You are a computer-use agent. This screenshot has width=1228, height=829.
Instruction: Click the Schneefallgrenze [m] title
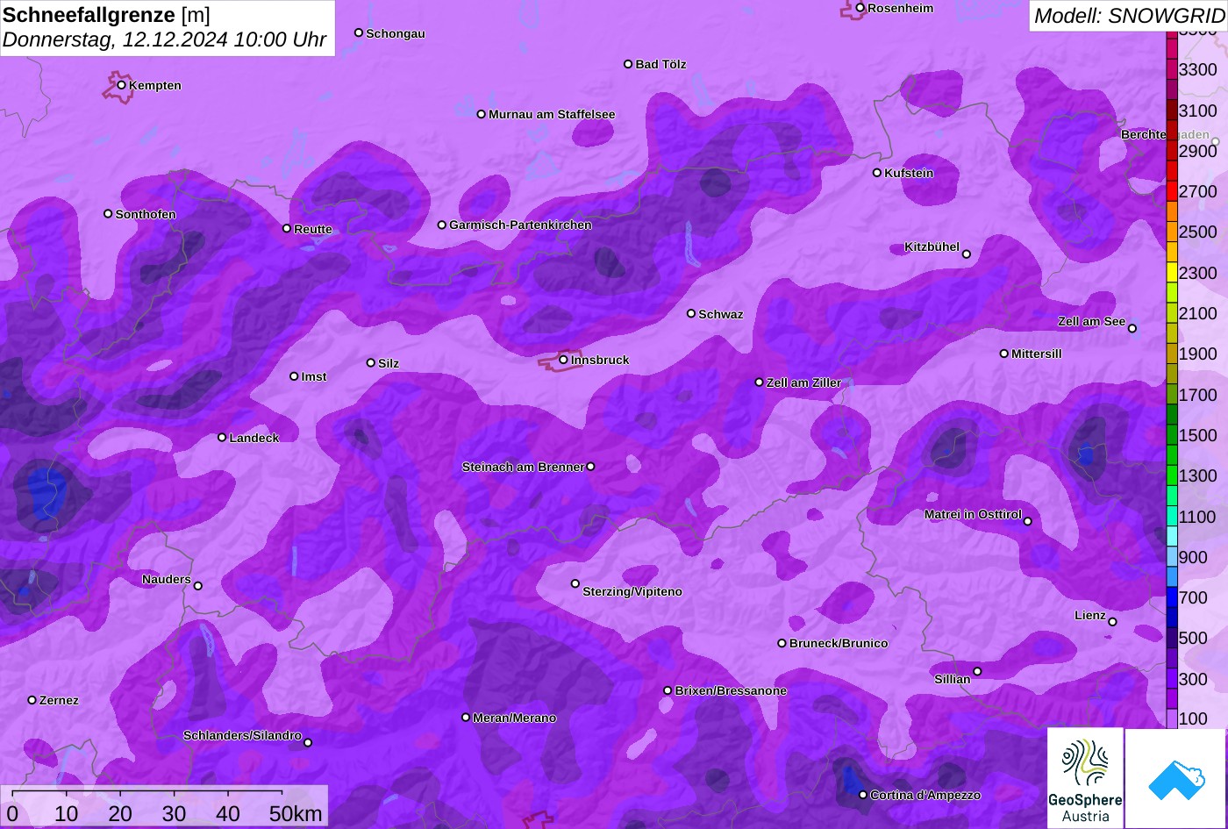[x=106, y=15]
